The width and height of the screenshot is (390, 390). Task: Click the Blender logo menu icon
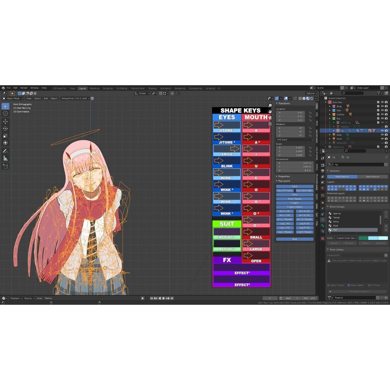[x=3, y=88]
